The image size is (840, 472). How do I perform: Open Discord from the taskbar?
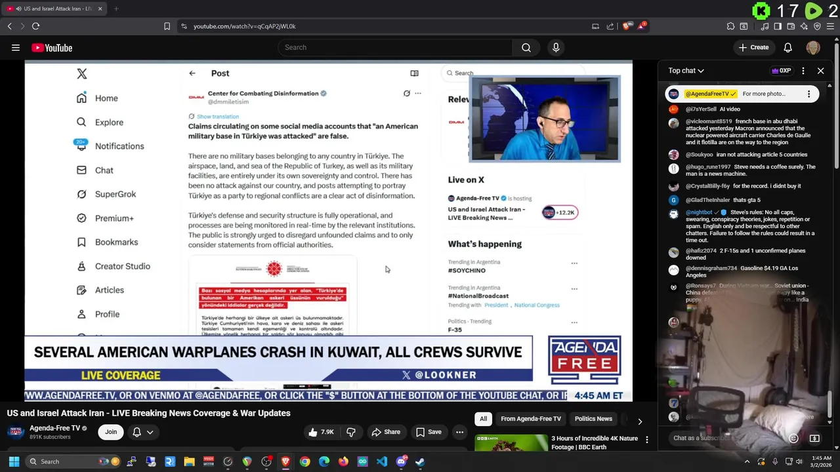(x=401, y=462)
